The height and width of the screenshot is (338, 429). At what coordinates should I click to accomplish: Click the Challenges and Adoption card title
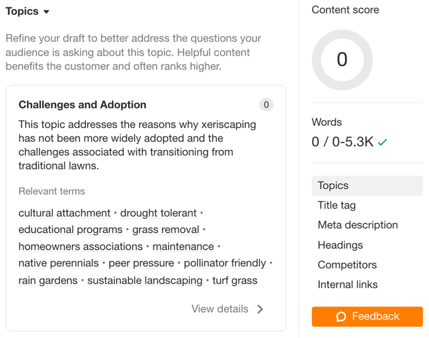82,104
